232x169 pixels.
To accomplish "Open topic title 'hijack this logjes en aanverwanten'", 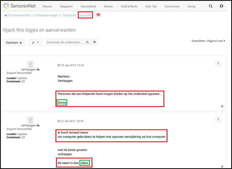I will [39, 29].
